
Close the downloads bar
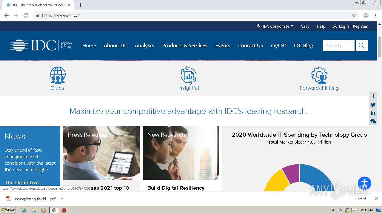376,198
